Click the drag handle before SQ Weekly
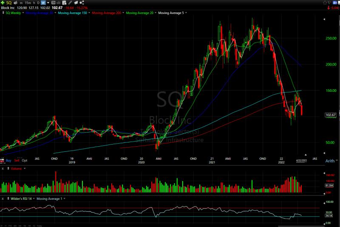 [3, 13]
